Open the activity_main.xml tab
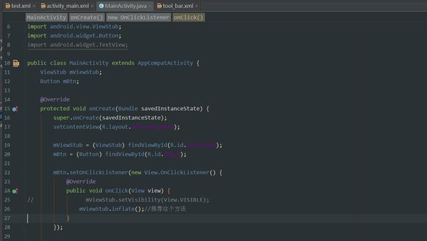Viewport: 427px width, 241px height. click(x=67, y=6)
